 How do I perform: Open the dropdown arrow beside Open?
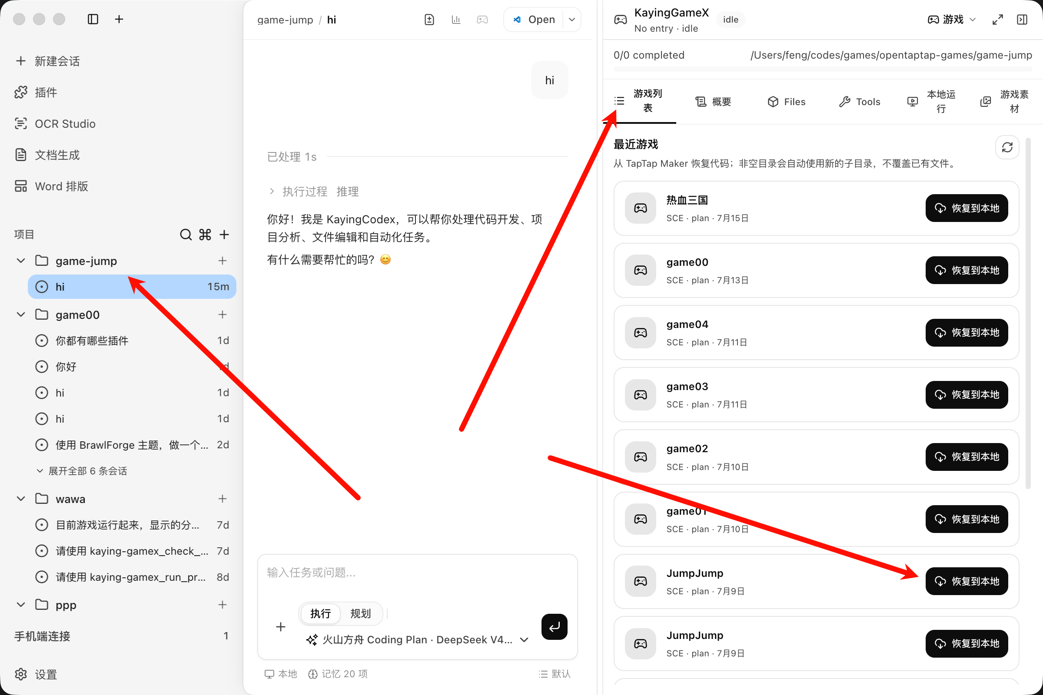tap(572, 20)
